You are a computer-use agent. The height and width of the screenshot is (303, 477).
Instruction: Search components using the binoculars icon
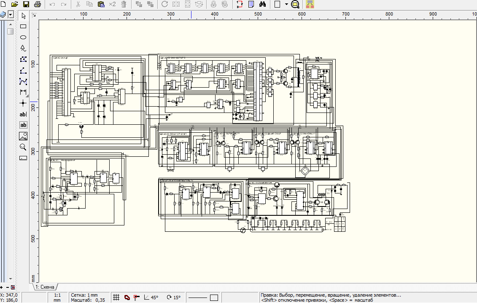[262, 4]
